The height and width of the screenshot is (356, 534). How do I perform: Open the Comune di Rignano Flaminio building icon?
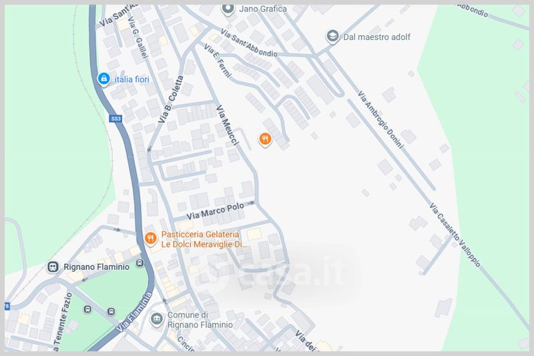[157, 319]
